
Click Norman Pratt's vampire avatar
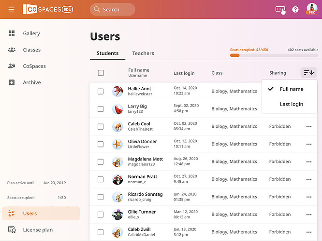tap(117, 179)
